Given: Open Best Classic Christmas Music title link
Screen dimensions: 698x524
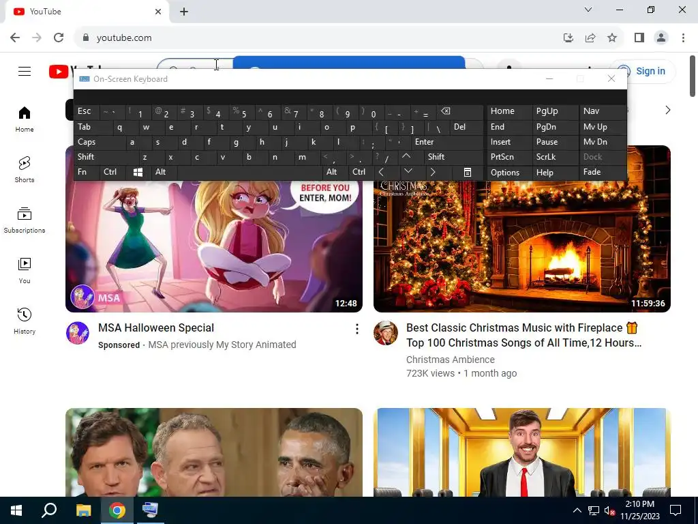Looking at the screenshot, I should pos(523,335).
